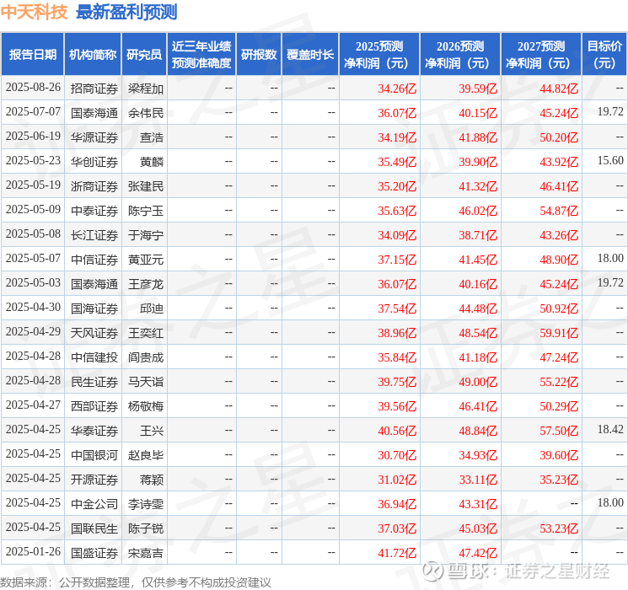Select 中信建投 institution cell
This screenshot has height=590, width=628.
click(94, 357)
